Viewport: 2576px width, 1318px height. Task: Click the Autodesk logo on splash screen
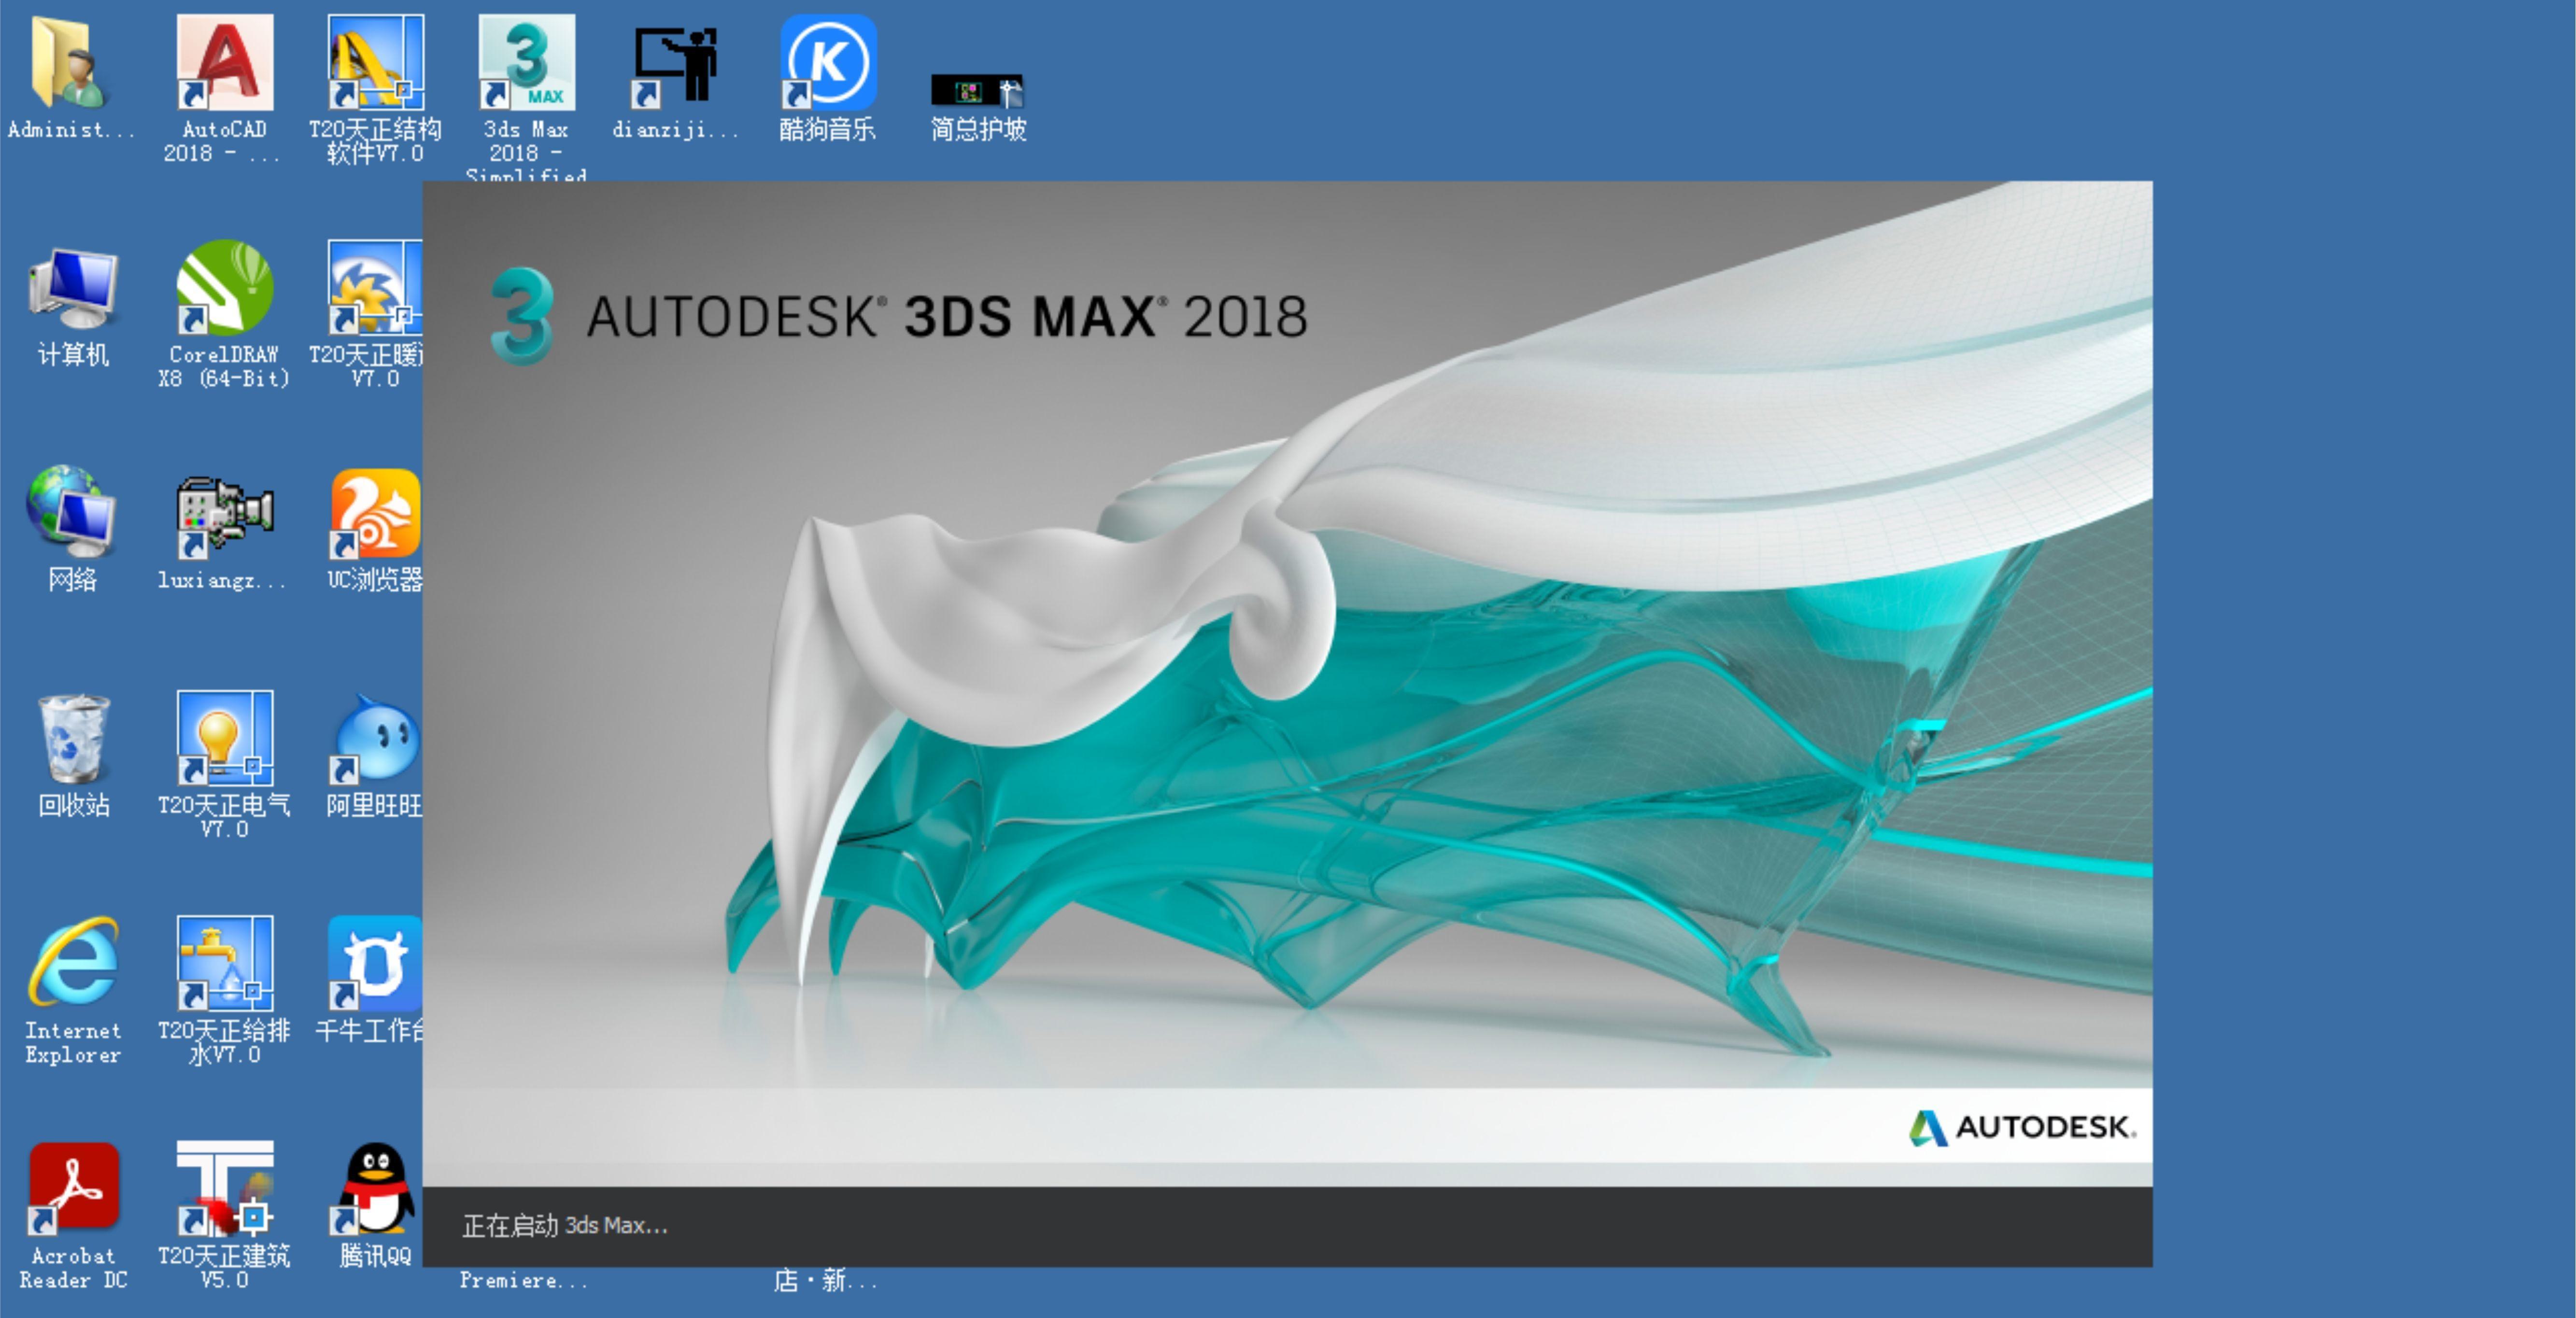point(2022,1127)
